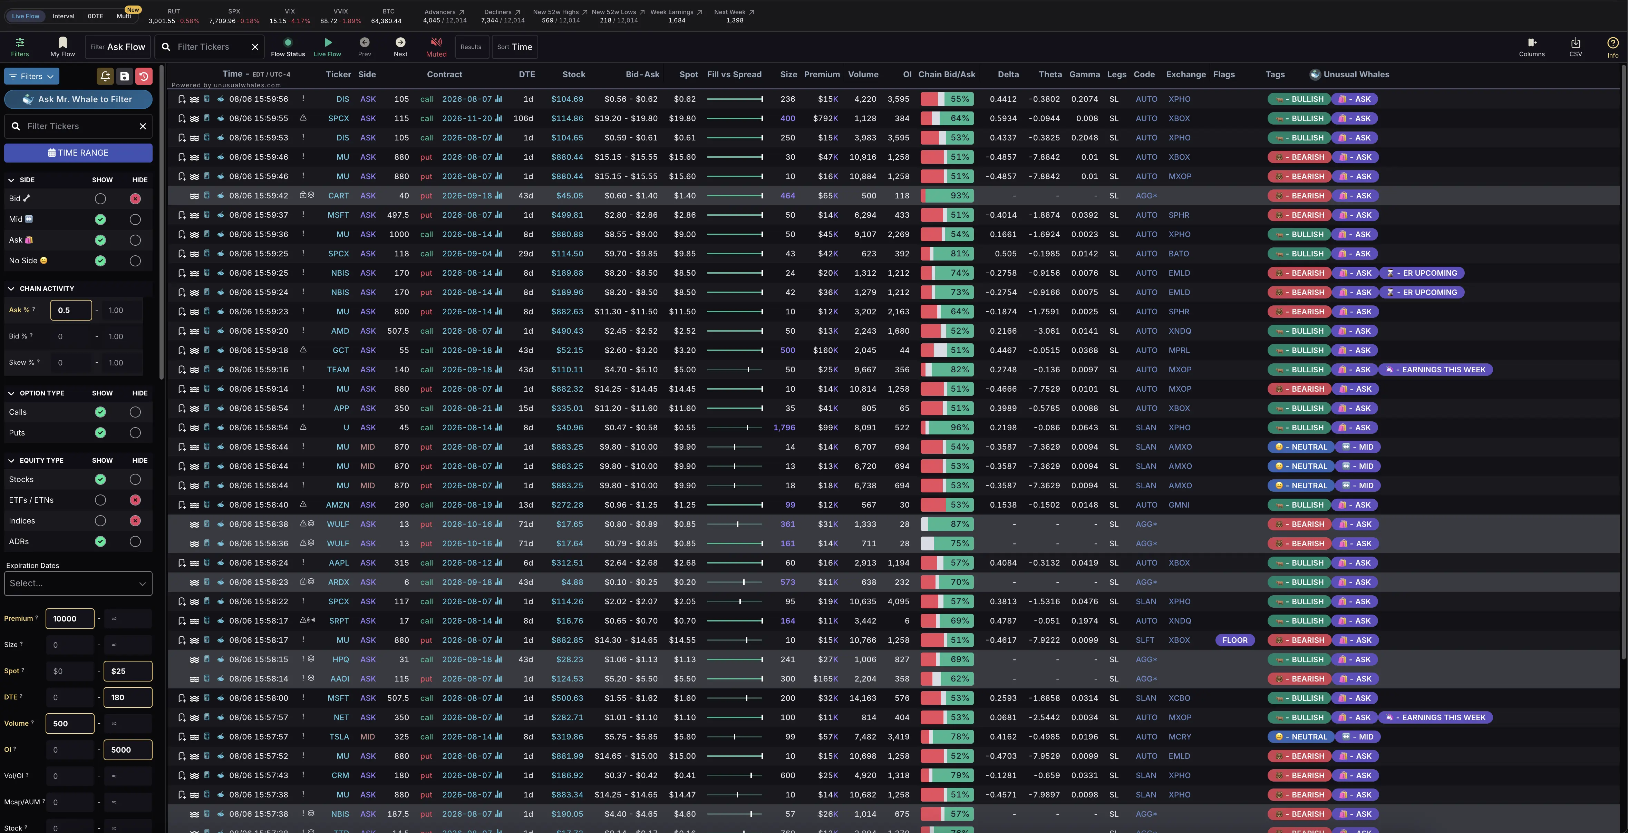
Task: Open Week Earnings link
Action: tap(676, 12)
